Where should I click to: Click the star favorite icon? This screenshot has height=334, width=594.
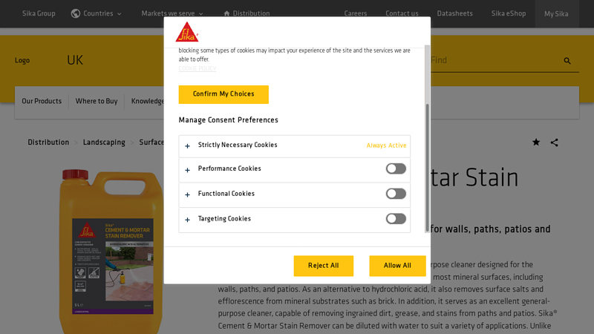536,143
